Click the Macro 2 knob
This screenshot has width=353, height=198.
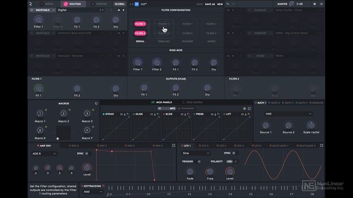click(63, 113)
